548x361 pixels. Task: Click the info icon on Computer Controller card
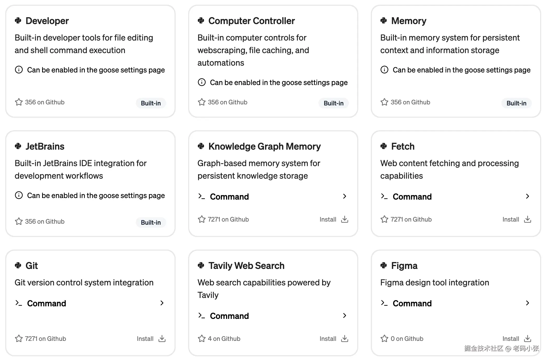pos(202,82)
